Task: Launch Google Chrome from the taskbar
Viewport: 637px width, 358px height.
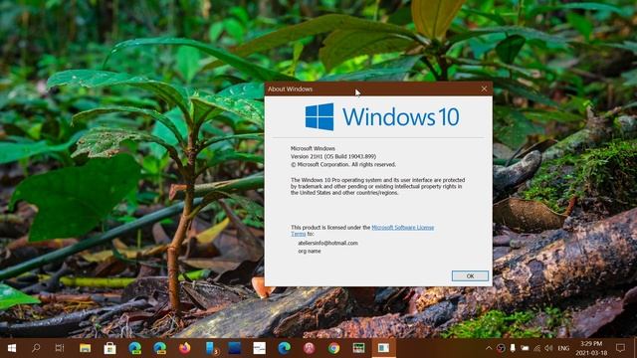Action: 334,348
